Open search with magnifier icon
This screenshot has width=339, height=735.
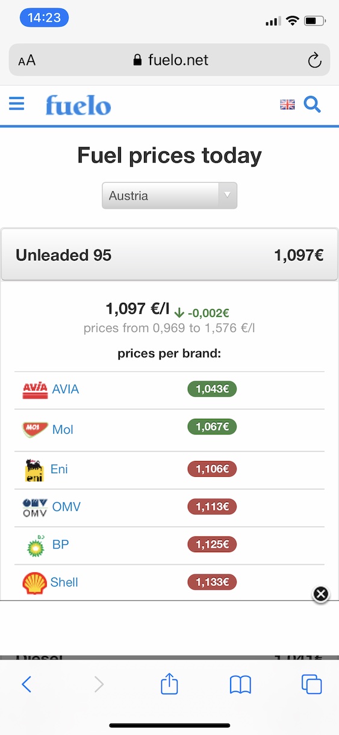(312, 105)
